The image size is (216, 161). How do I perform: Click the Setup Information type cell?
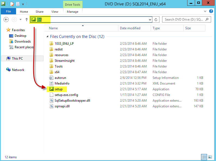pyautogui.click(x=166, y=78)
